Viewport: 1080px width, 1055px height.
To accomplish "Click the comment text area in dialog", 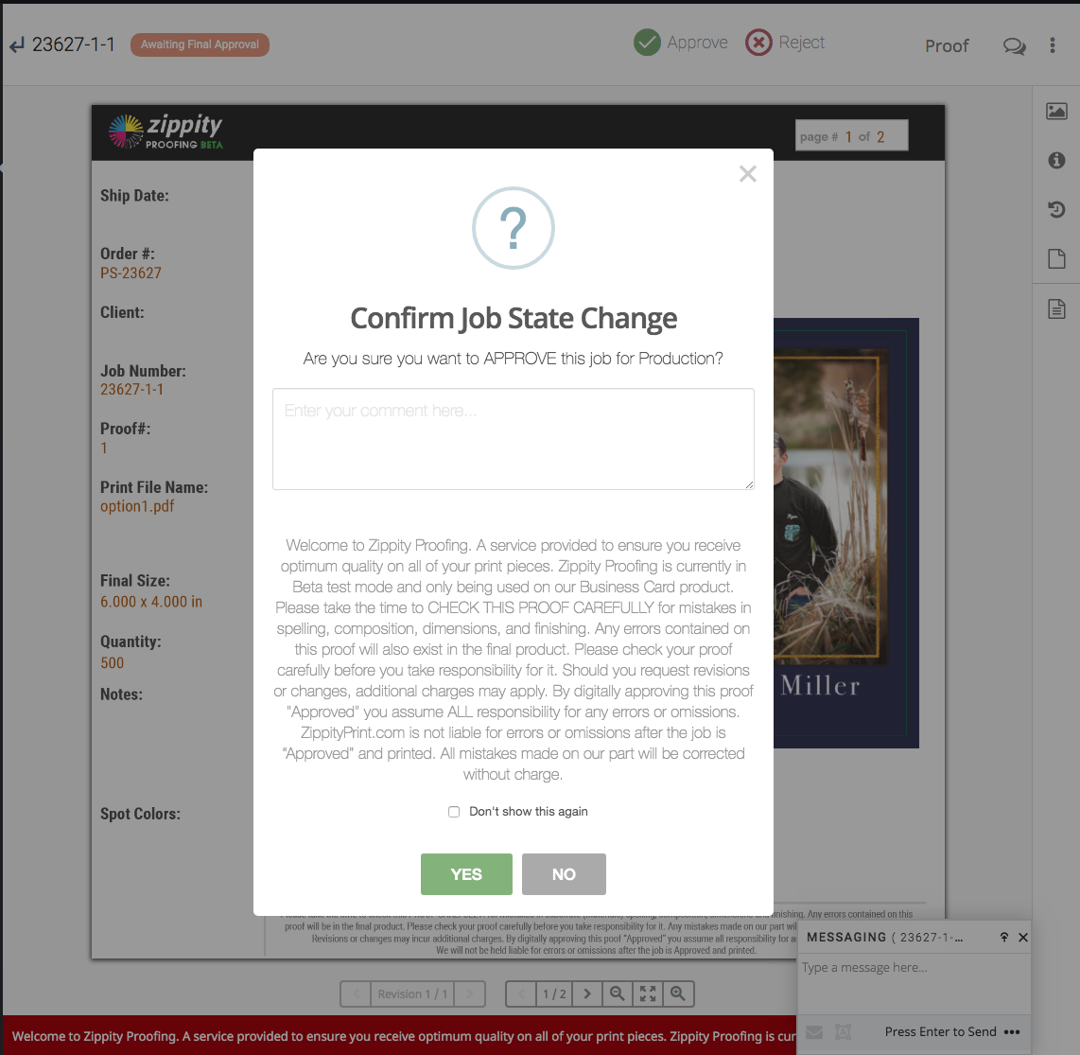I will click(514, 439).
